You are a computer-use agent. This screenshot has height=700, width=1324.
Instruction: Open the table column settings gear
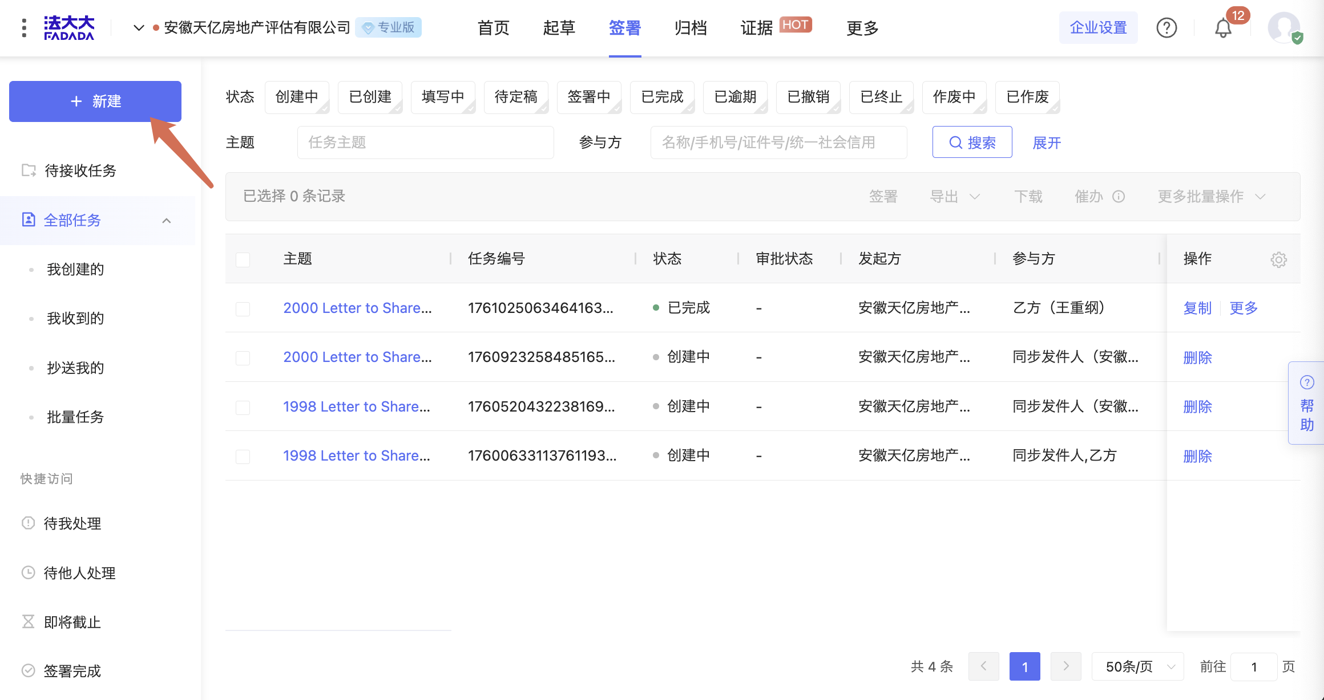click(x=1278, y=259)
